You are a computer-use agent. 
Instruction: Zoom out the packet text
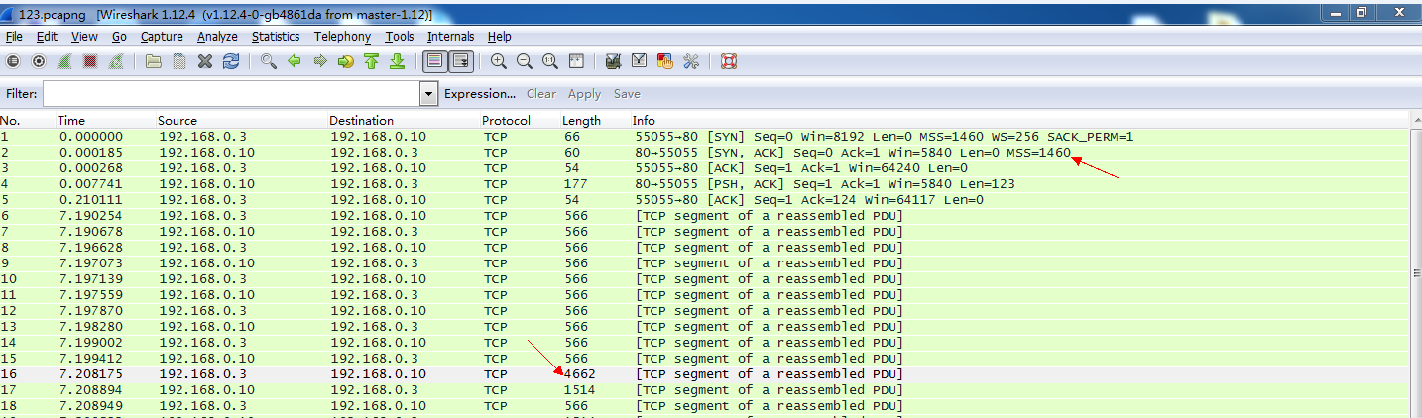tap(525, 61)
